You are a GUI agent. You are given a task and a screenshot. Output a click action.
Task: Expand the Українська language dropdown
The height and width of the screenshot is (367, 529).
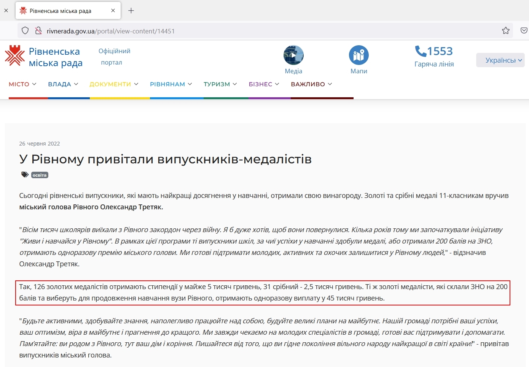coord(500,60)
